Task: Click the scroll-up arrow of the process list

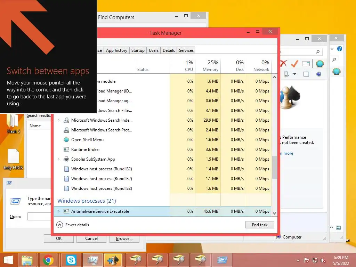Action: [274, 77]
